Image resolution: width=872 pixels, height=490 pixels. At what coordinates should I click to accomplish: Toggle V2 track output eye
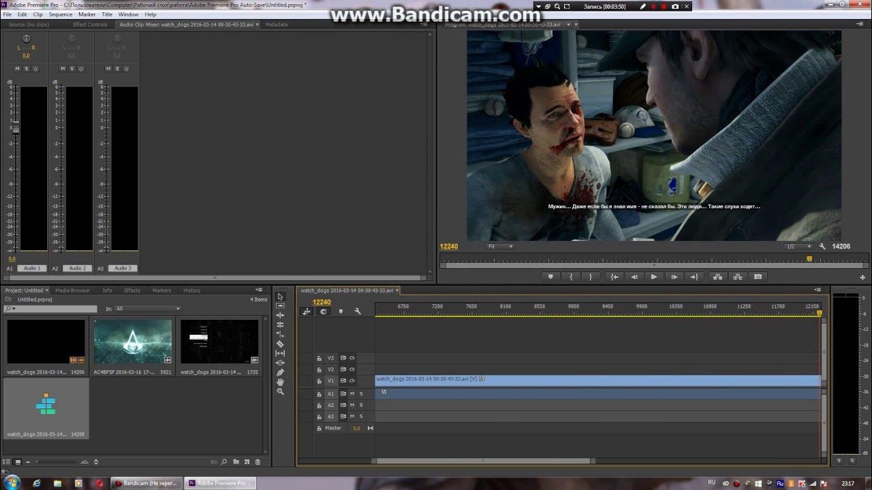(352, 370)
